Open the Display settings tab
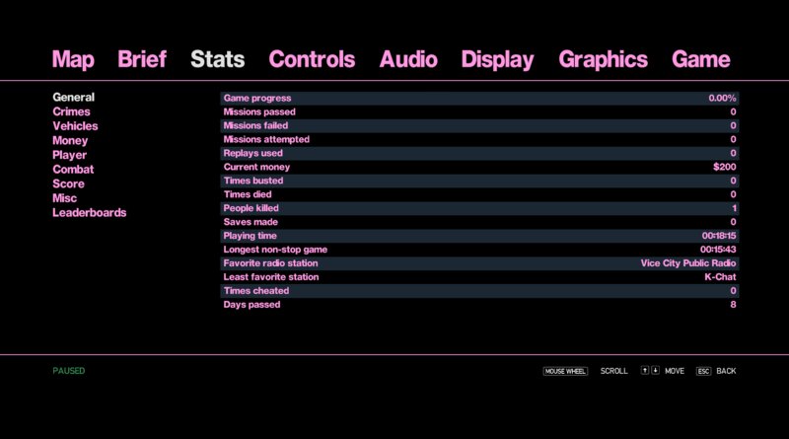 (x=497, y=59)
